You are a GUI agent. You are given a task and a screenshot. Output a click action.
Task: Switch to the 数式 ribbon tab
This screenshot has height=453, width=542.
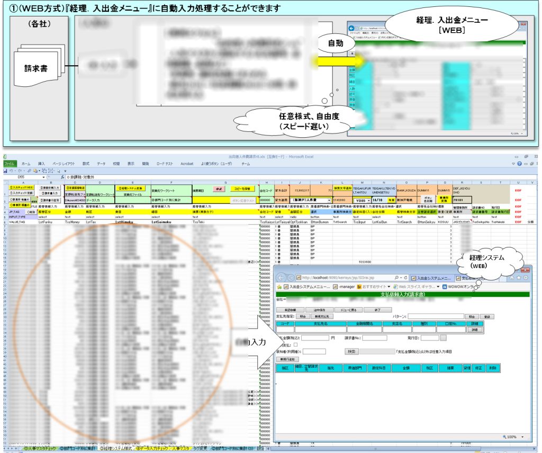[86, 164]
